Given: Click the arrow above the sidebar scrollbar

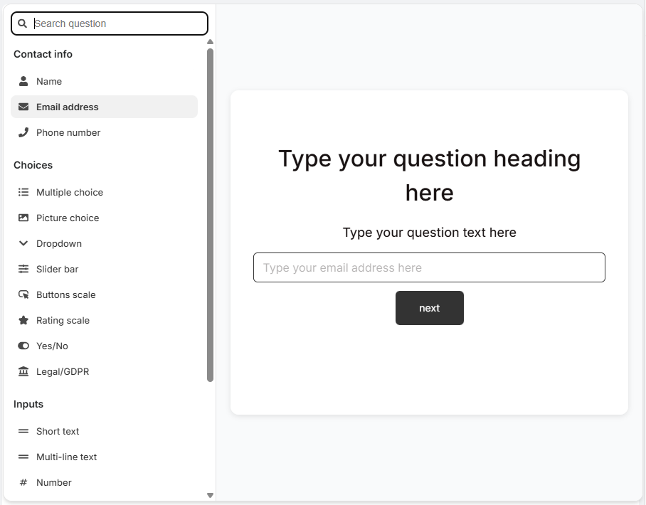Looking at the screenshot, I should tap(210, 42).
